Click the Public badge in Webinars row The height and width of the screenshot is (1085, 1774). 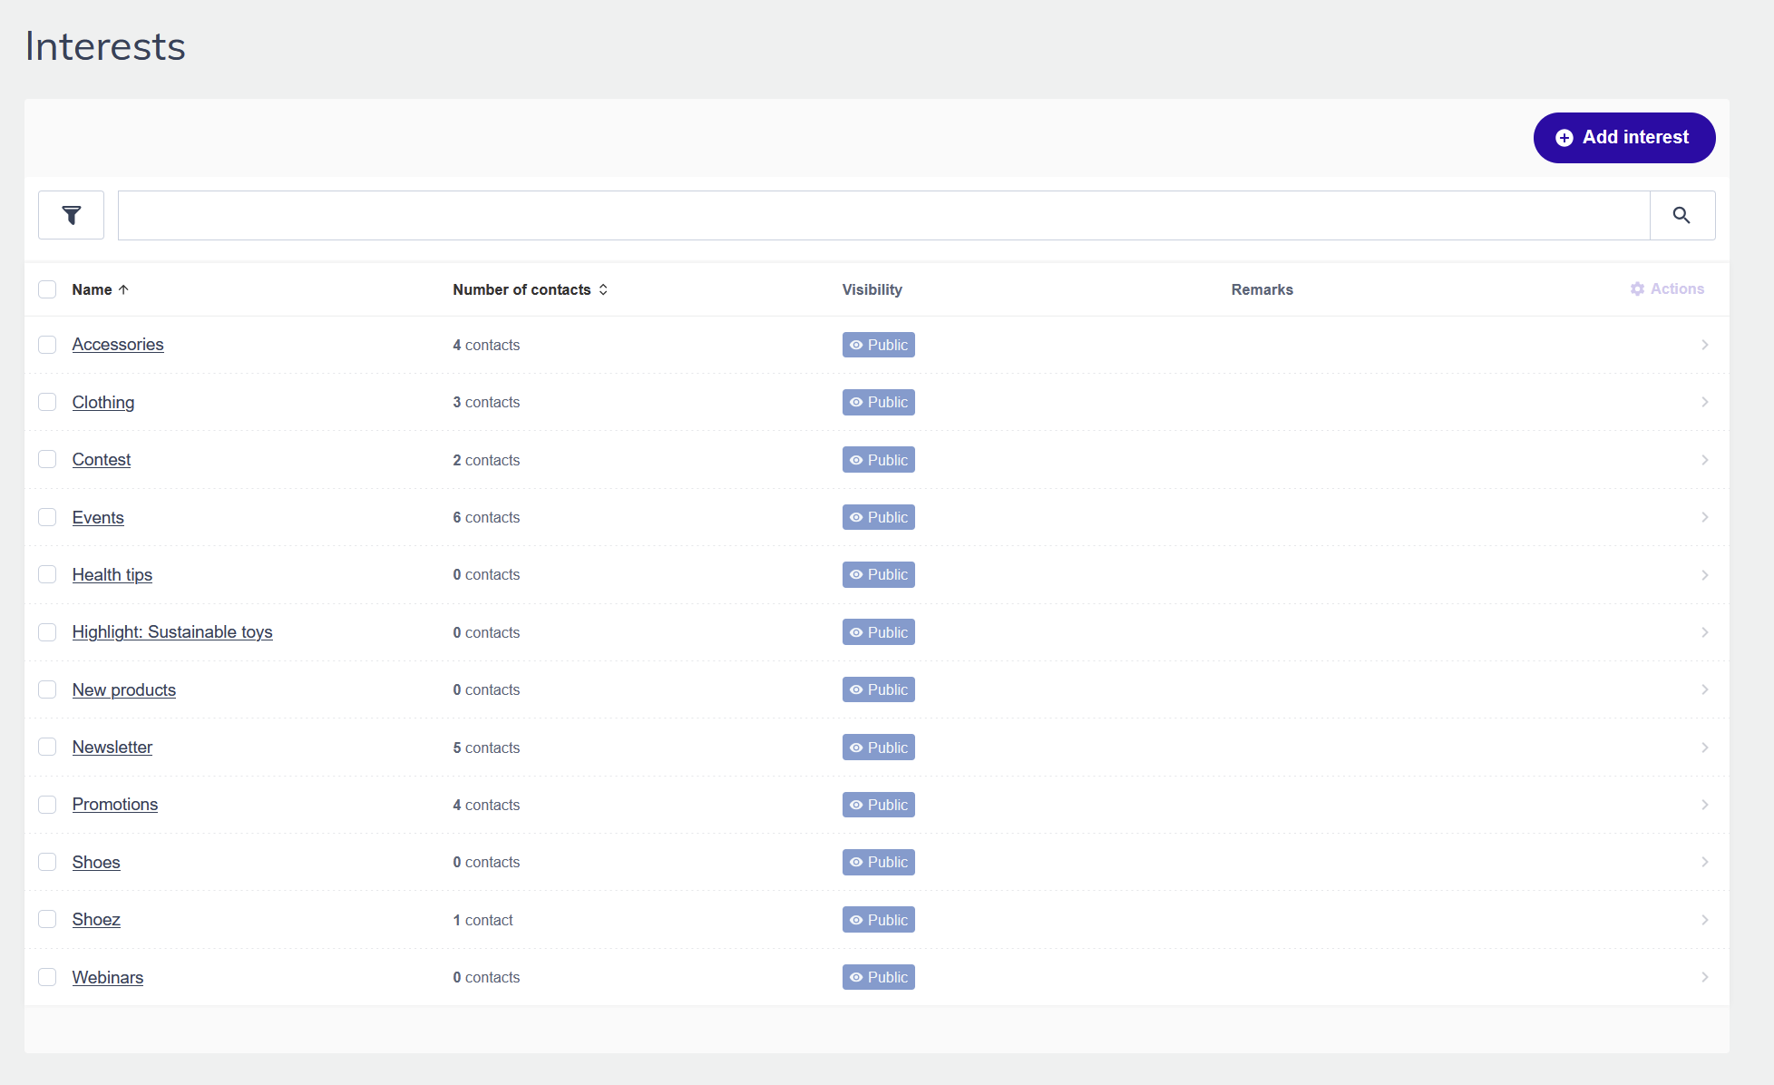(x=878, y=977)
